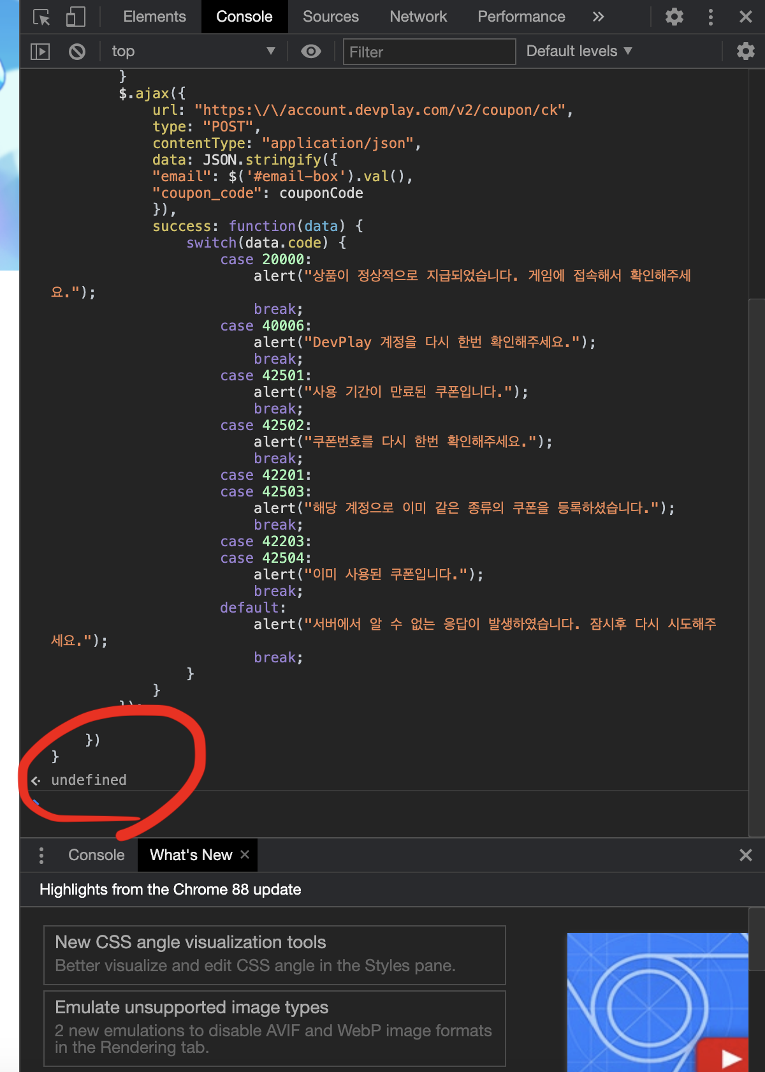
Task: Click the '$.ajax({' code line
Action: (x=152, y=93)
